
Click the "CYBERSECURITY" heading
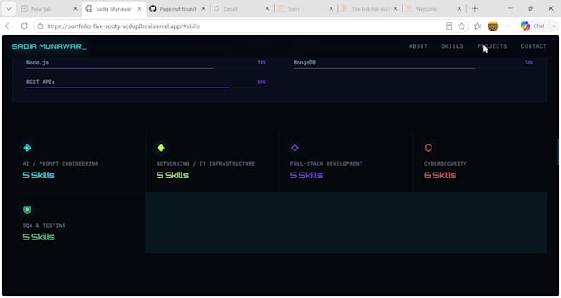445,163
